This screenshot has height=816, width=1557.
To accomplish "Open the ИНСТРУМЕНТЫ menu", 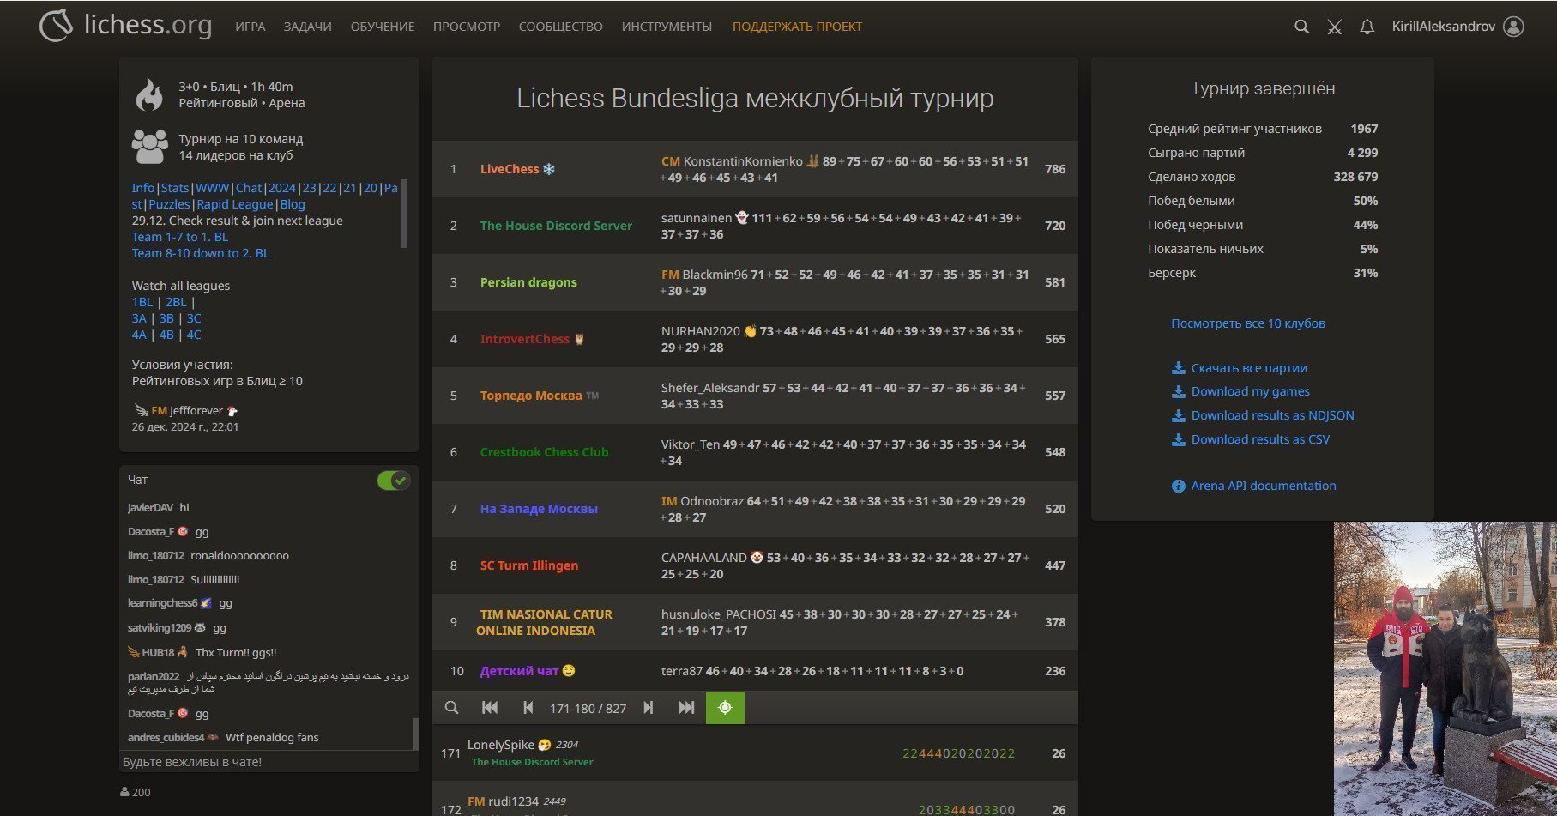I will (667, 27).
